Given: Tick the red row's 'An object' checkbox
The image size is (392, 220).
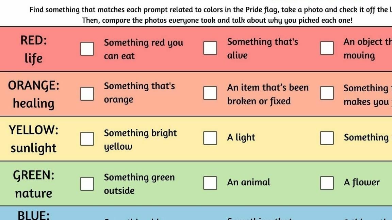Looking at the screenshot, I should [327, 48].
